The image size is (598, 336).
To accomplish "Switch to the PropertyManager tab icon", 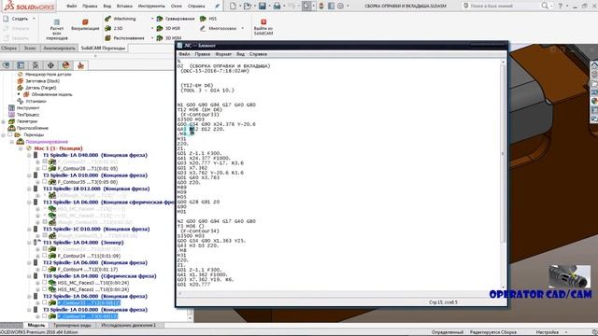I will 21,65.
